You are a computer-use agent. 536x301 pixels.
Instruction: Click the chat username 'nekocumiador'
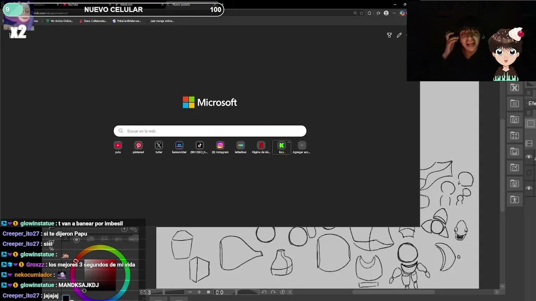pyautogui.click(x=33, y=275)
